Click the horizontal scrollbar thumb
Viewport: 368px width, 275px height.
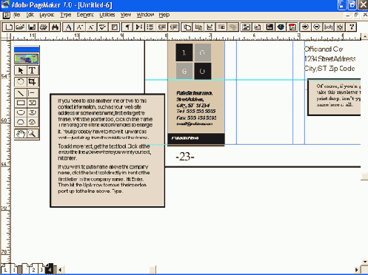click(x=153, y=270)
